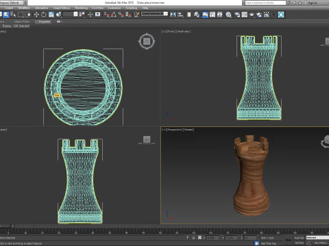This screenshot has height=246, width=329.
Task: Open Render Setup icon
Action: click(237, 14)
